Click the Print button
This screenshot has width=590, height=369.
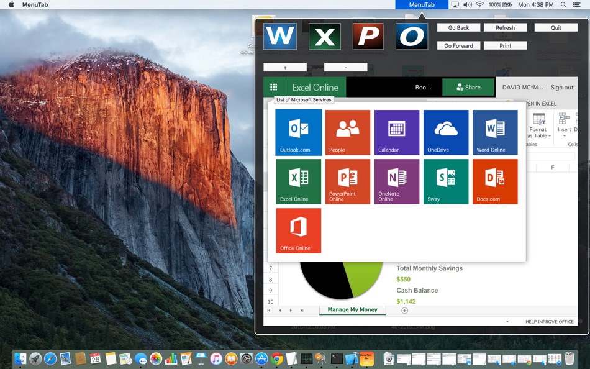coord(505,45)
